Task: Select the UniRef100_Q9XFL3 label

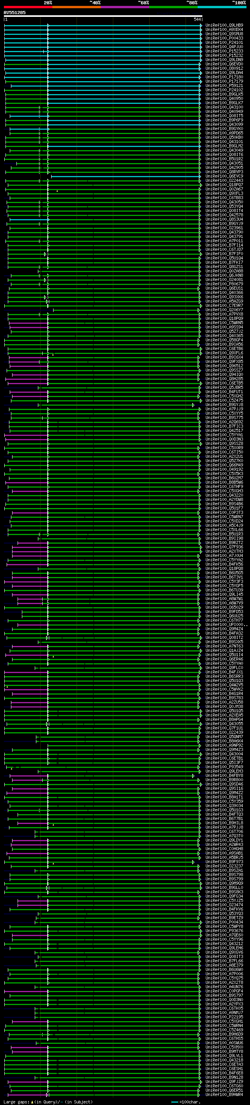Action: pyautogui.click(x=224, y=194)
